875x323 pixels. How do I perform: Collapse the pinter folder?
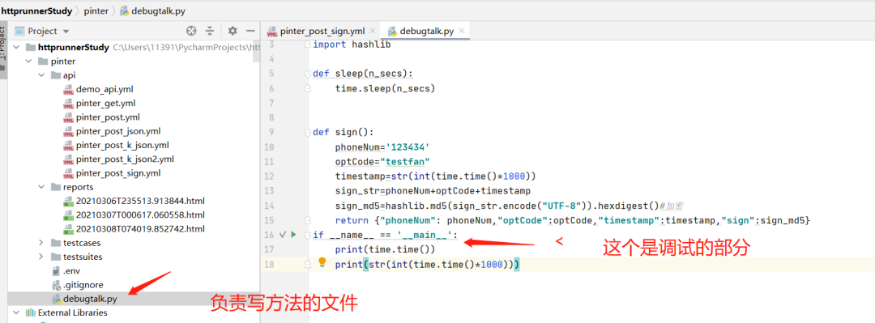tap(28, 62)
